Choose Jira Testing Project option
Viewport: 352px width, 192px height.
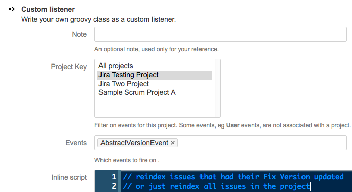(x=155, y=75)
